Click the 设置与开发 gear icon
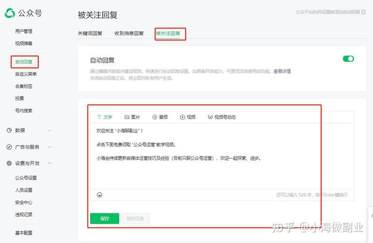 pyautogui.click(x=9, y=163)
